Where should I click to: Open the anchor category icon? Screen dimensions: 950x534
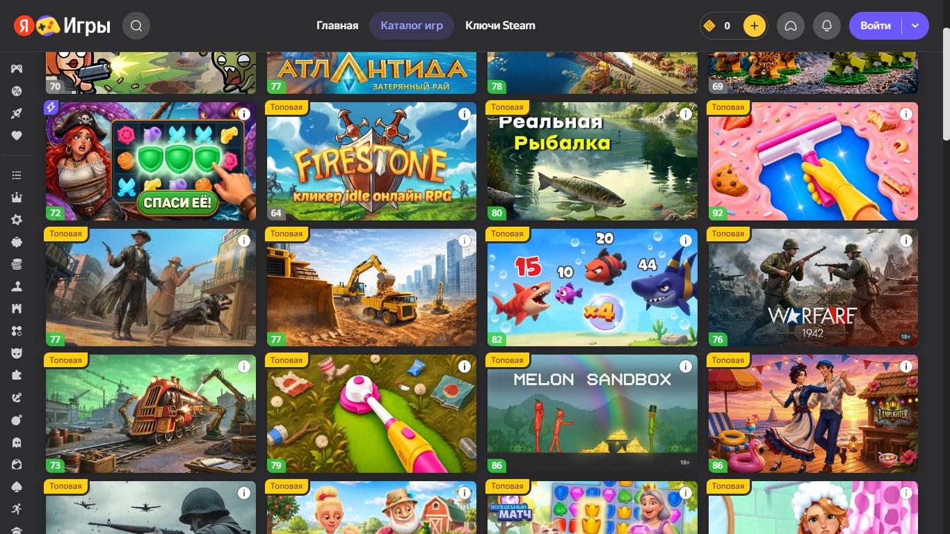pyautogui.click(x=17, y=398)
